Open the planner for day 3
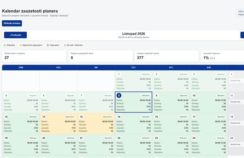The image size is (244, 158). (209, 81)
